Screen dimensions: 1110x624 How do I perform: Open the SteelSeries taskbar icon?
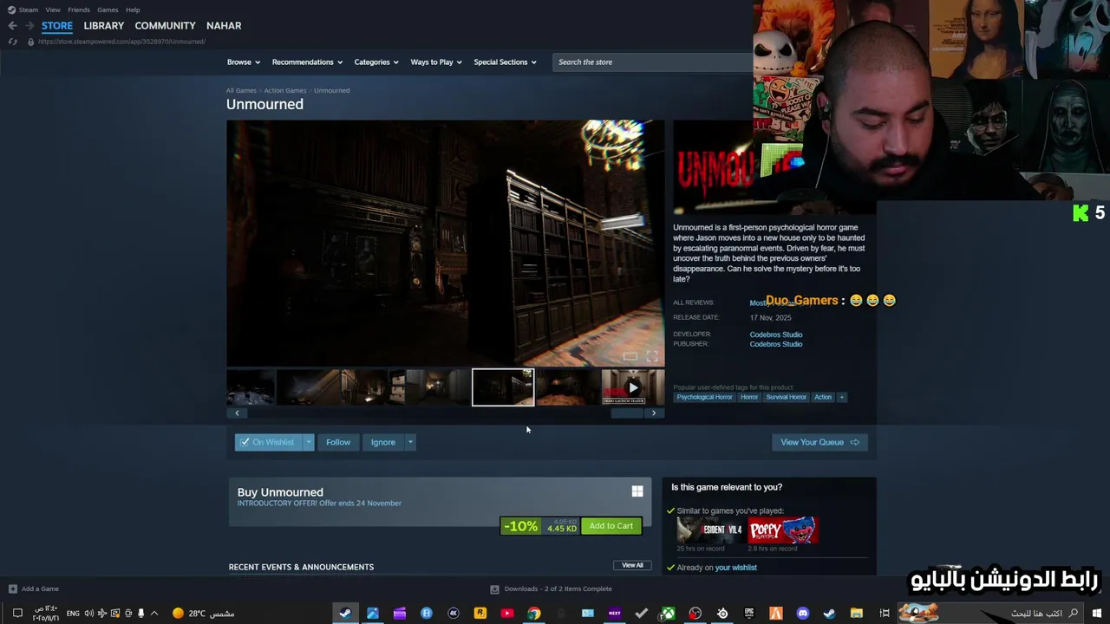point(722,614)
